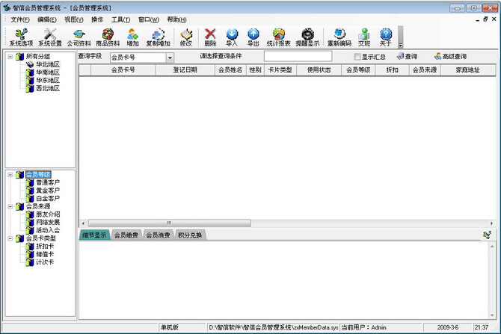Switch to the 会员消费 tab
This screenshot has height=334, width=501.
pos(158,235)
